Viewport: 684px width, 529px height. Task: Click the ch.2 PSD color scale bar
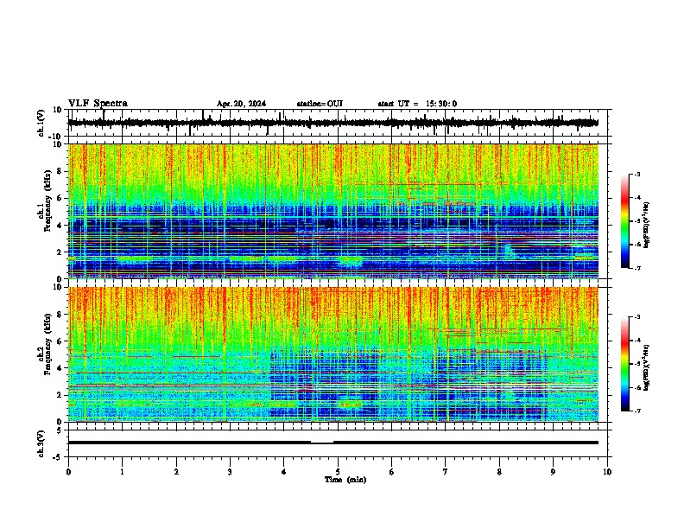(625, 364)
